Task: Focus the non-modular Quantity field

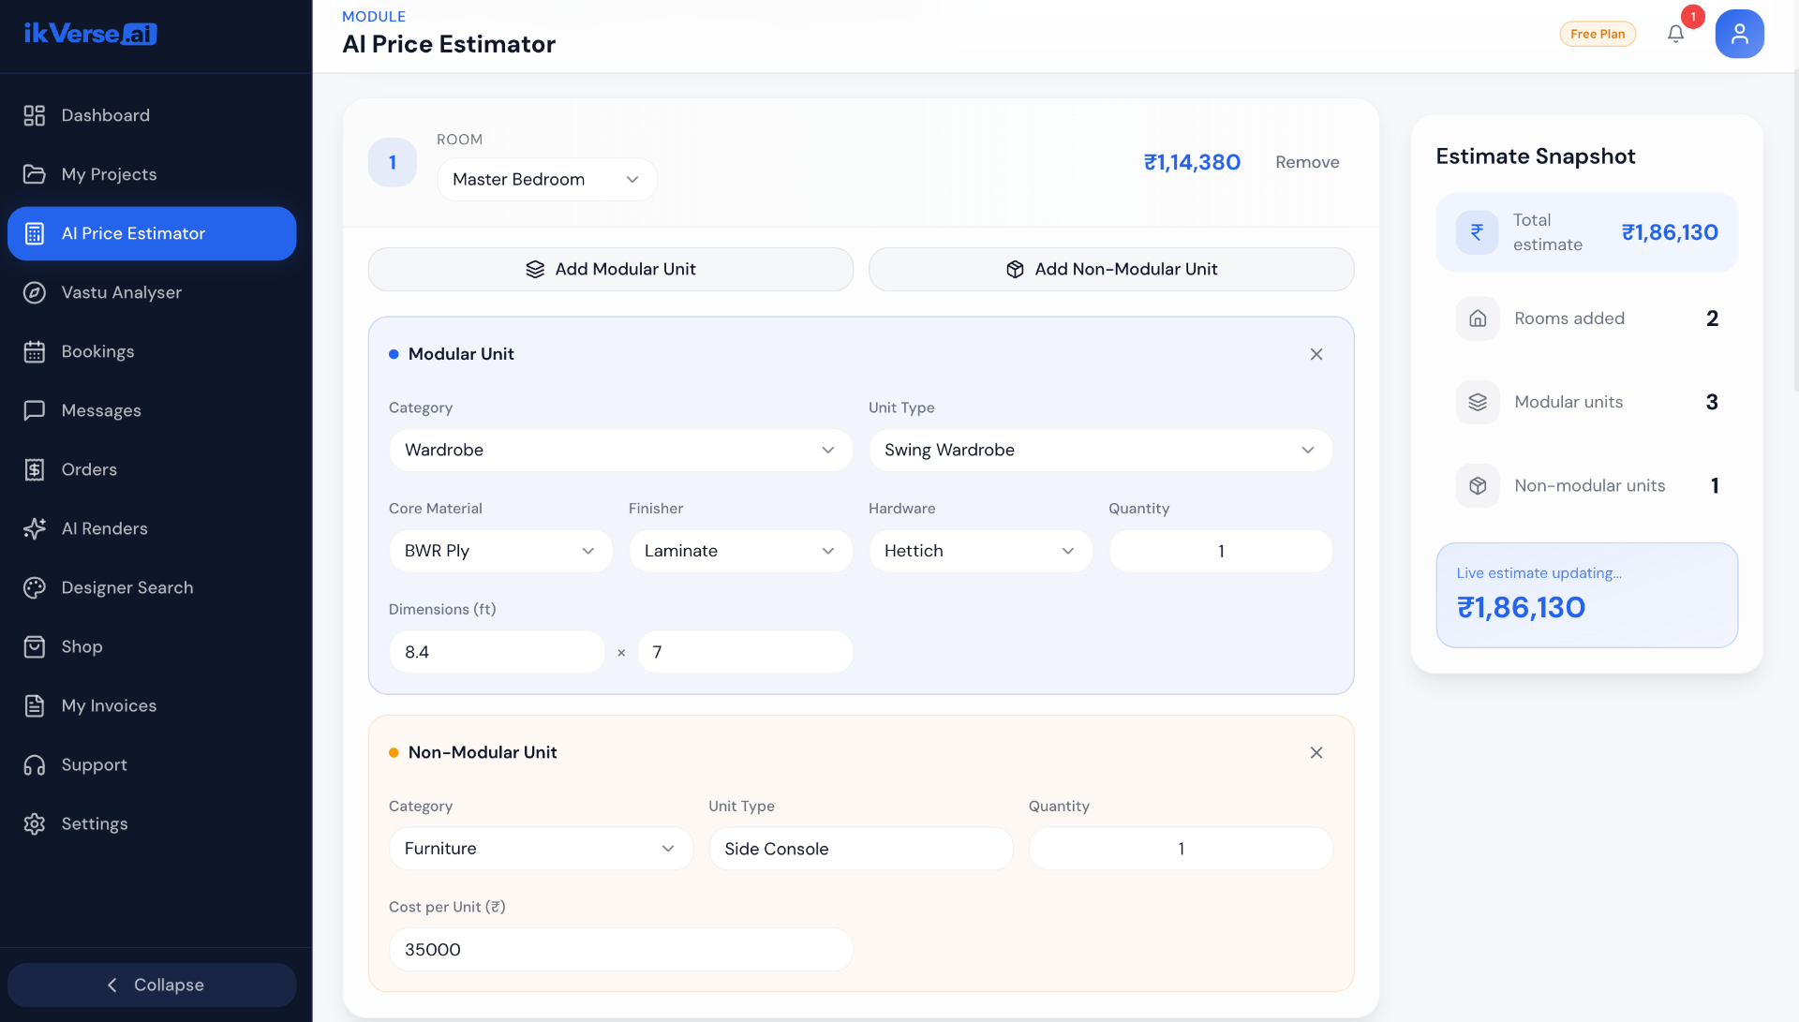Action: [1181, 849]
